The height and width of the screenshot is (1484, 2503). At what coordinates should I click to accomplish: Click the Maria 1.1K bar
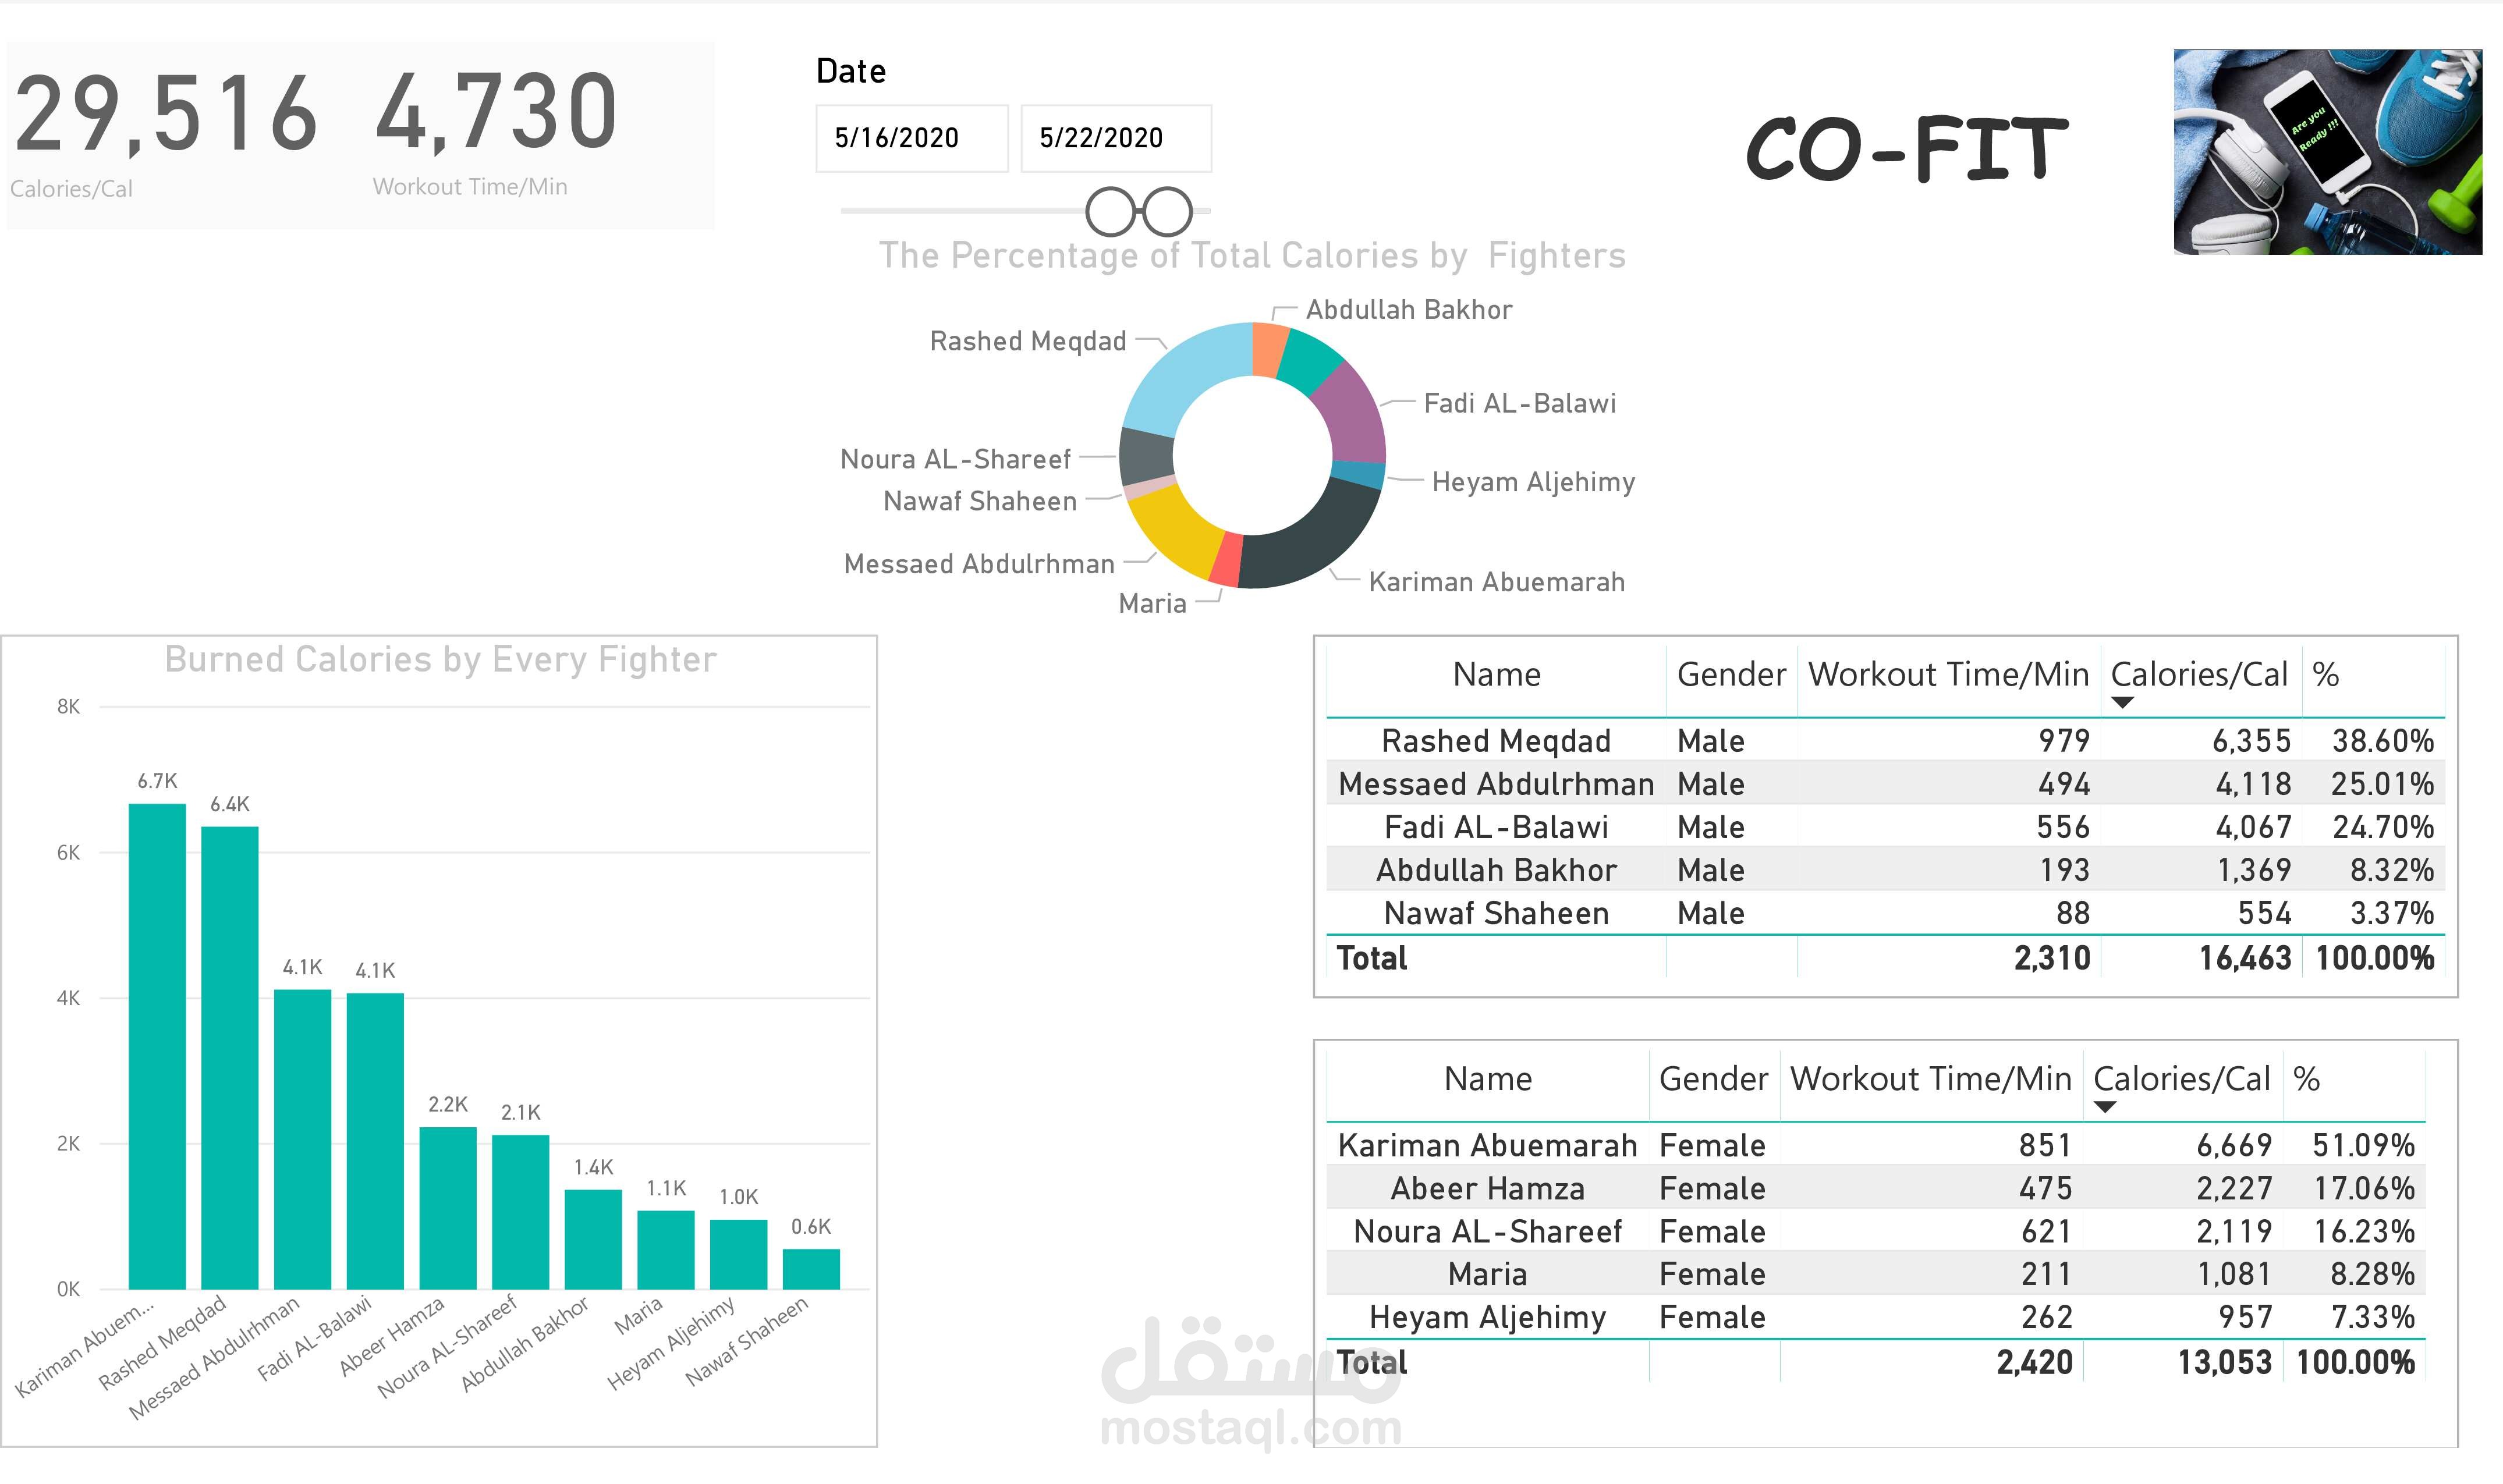click(x=666, y=1250)
